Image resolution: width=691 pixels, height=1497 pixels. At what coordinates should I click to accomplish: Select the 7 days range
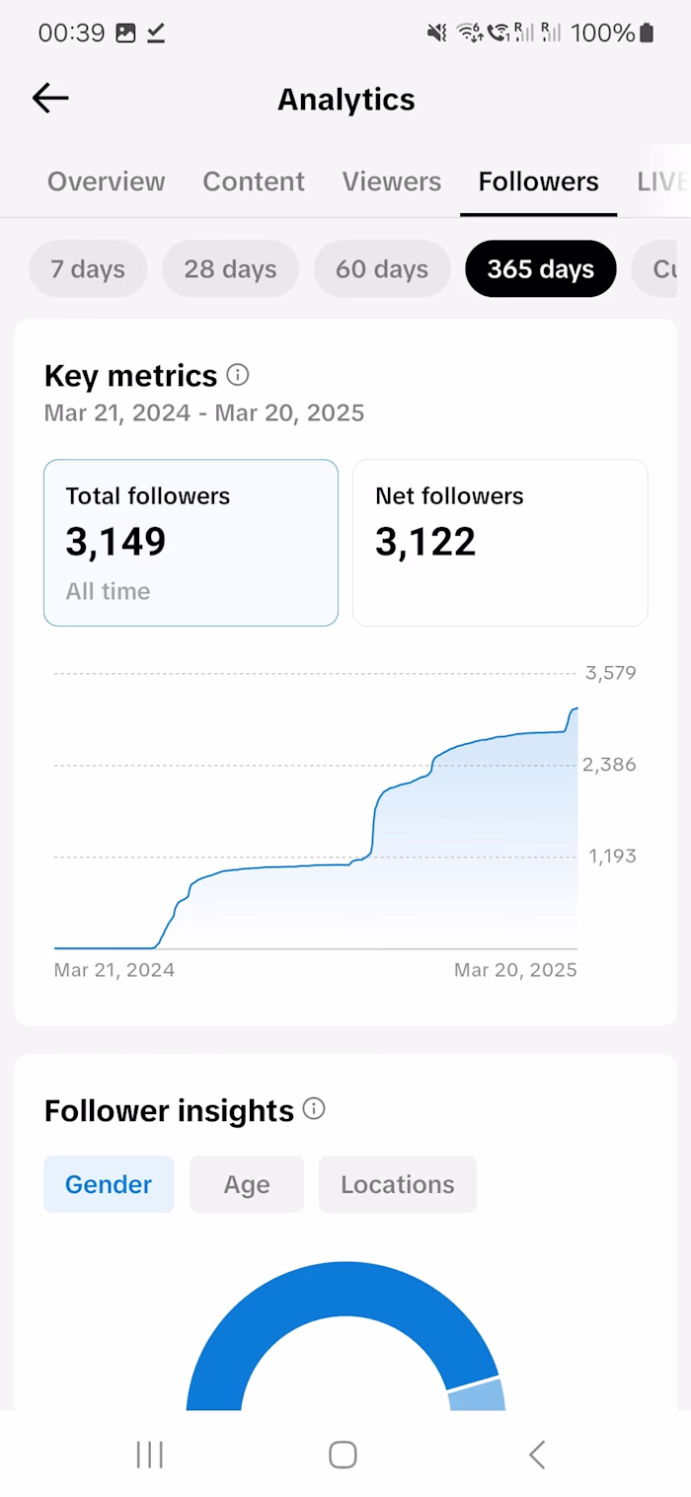88,268
